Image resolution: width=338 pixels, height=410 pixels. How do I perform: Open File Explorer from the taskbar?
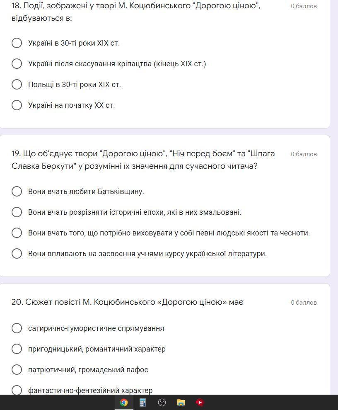click(181, 403)
